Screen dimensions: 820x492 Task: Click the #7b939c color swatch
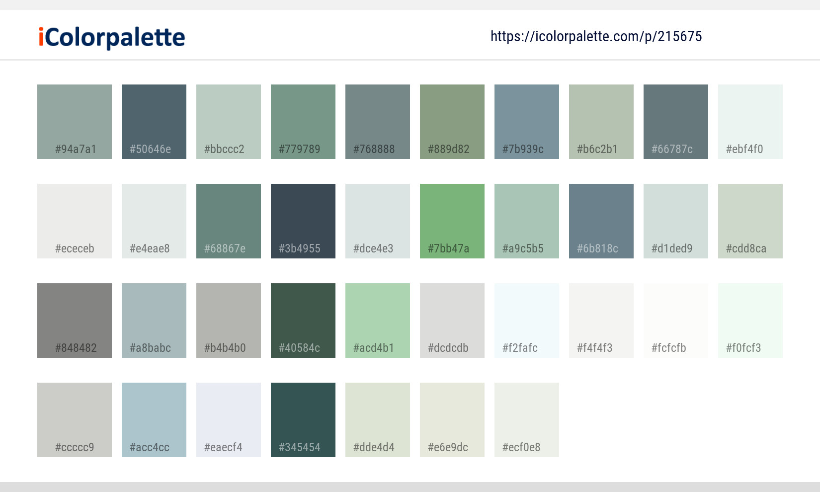tap(526, 121)
